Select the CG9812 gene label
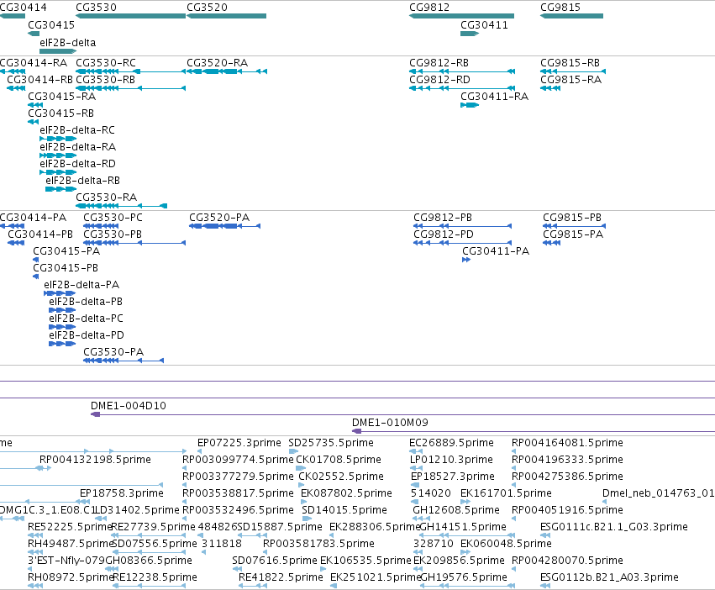715x590 pixels. 429,8
